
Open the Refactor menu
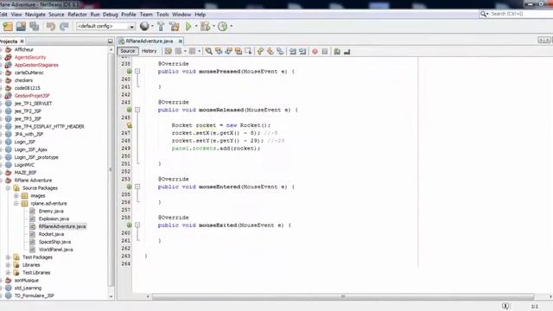coord(77,15)
